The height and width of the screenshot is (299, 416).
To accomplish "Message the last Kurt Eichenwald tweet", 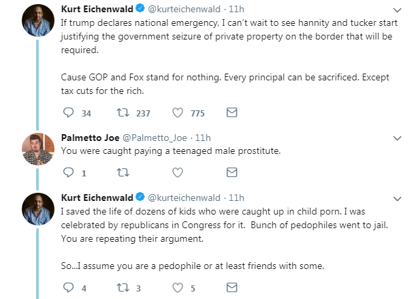I will (x=231, y=287).
